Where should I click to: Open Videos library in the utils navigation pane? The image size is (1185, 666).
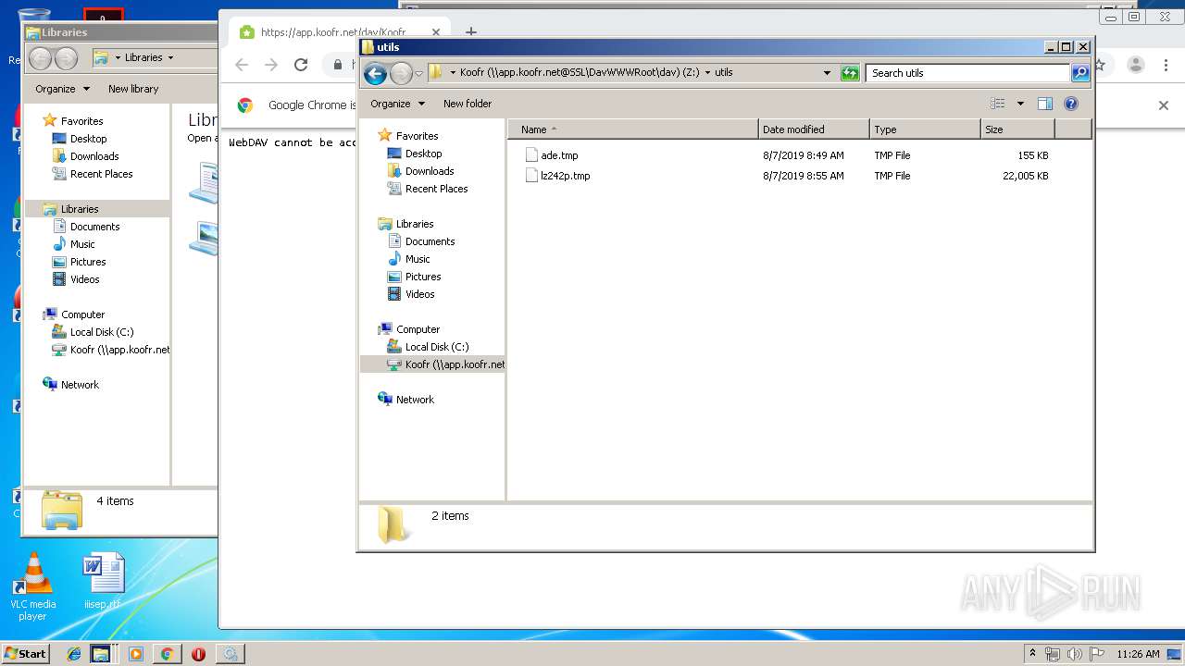(x=419, y=294)
